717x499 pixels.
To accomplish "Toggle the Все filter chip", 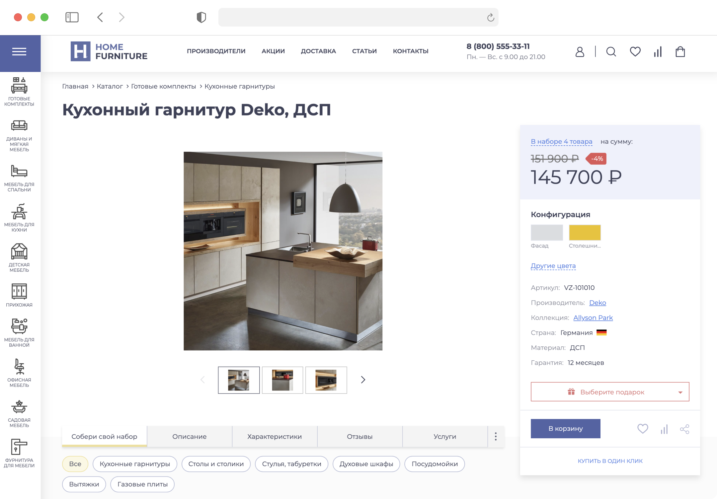I will tap(75, 464).
